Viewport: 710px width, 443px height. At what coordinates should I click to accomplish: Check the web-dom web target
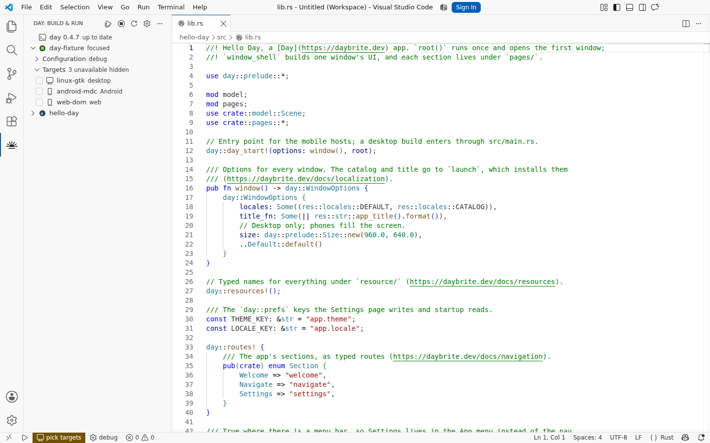[39, 102]
